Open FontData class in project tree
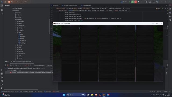Image resolution: width=172 pixels, height=97 pixels. [22, 37]
